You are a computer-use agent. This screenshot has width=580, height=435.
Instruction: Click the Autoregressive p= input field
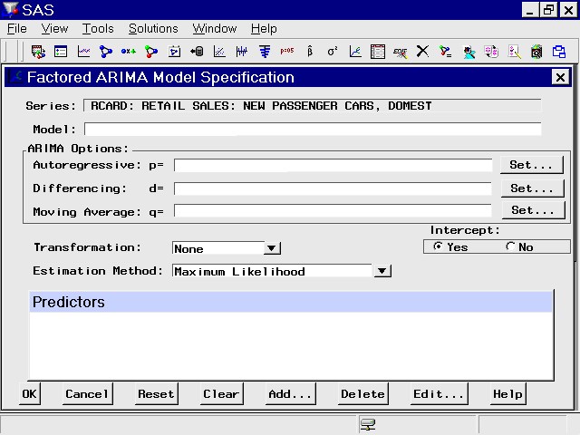tap(333, 165)
